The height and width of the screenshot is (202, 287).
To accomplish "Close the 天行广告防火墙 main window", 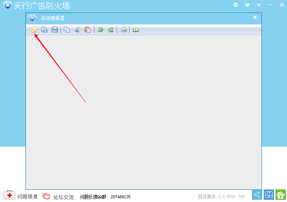I will point(282,5).
